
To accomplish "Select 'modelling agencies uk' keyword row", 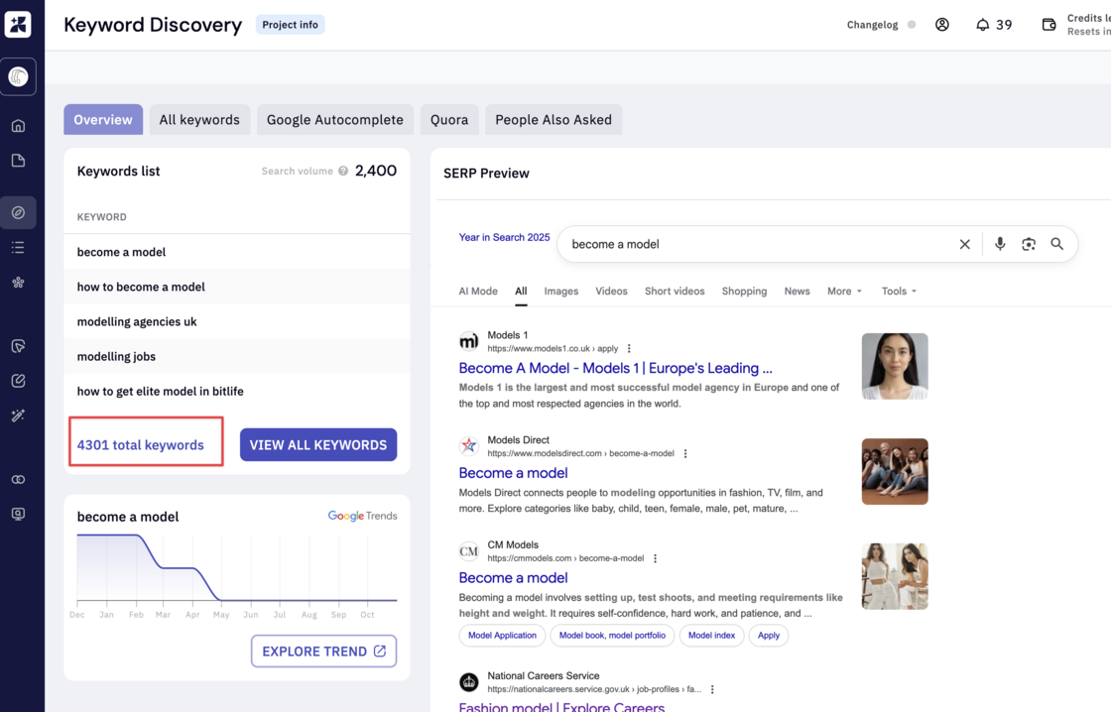I will (x=237, y=321).
